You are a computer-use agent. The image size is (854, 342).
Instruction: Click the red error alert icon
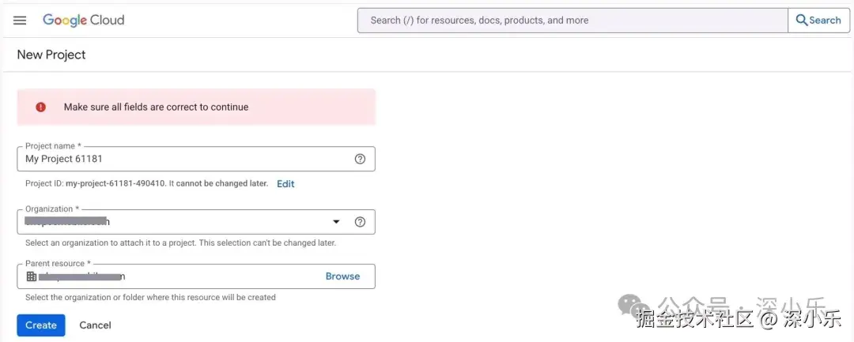[40, 107]
